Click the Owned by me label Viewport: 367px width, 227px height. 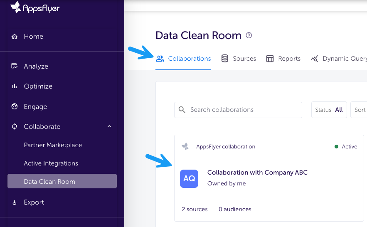point(227,183)
